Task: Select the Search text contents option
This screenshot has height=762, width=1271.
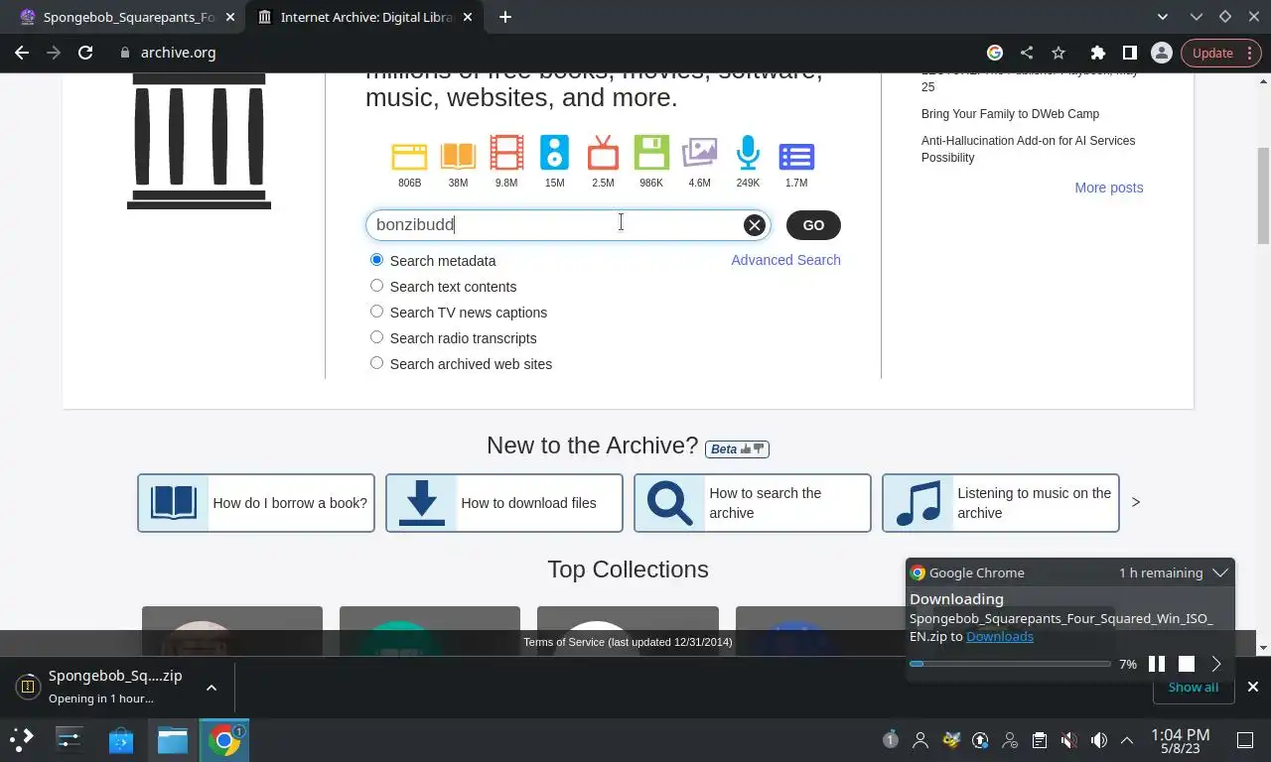Action: (376, 286)
